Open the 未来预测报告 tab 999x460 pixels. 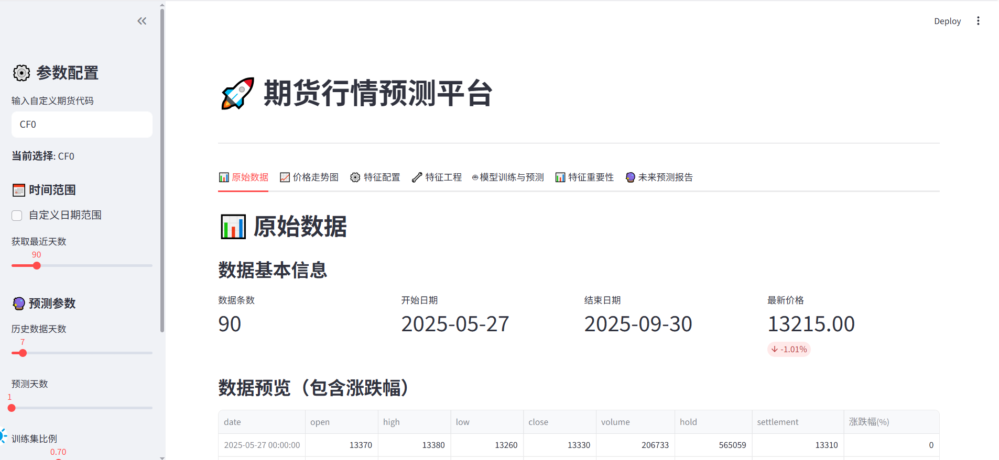(x=659, y=177)
